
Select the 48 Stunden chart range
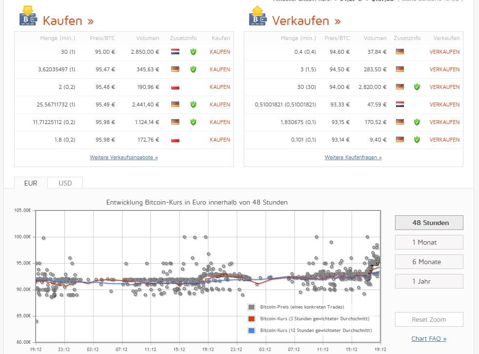pyautogui.click(x=429, y=223)
